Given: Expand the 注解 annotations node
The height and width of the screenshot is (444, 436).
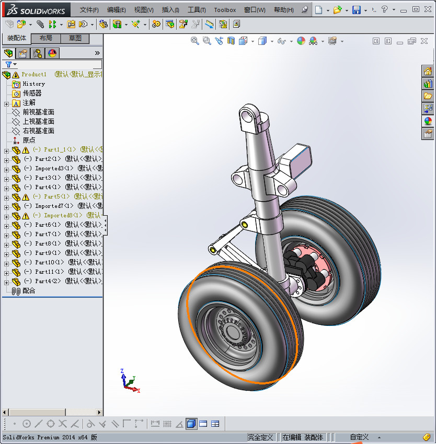Looking at the screenshot, I should (x=6, y=104).
